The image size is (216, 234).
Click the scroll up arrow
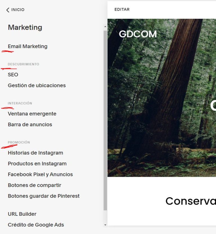pos(105,27)
